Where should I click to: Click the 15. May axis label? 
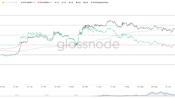point(140,87)
